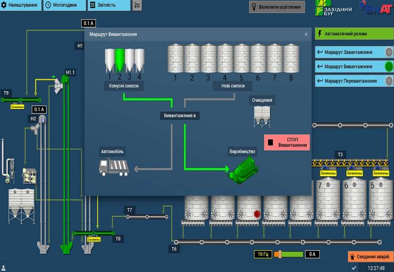Screen dimensions: 394x272
Task: Choose the Виробництво factory destination icon
Action: 244,170
